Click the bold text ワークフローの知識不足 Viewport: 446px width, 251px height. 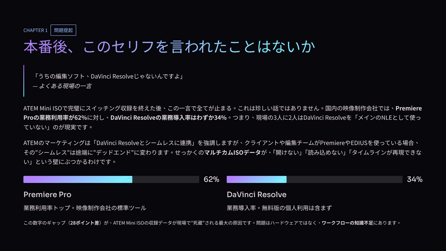point(347,223)
